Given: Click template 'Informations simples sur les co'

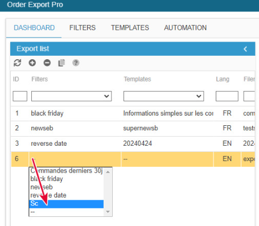Looking at the screenshot, I should tap(167, 113).
